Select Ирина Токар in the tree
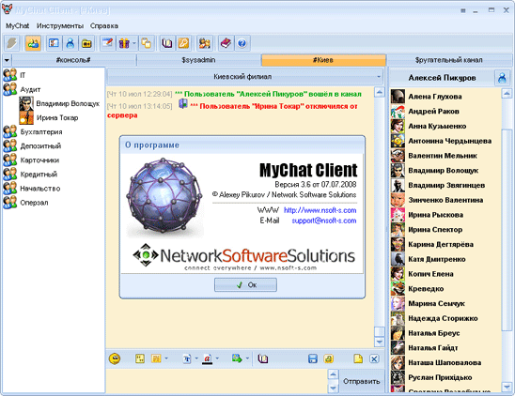Image resolution: width=515 pixels, height=396 pixels. [x=49, y=117]
